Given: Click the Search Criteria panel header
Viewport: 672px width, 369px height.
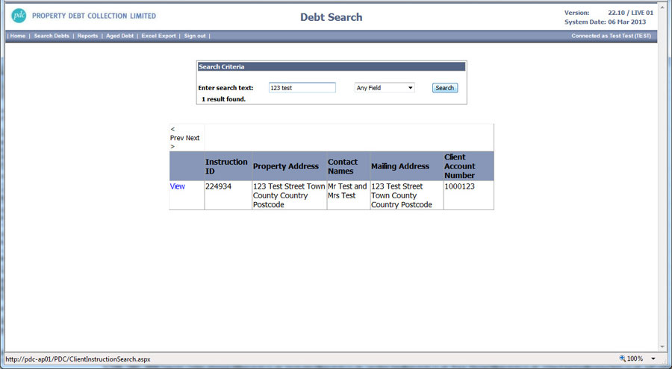Looking at the screenshot, I should pos(332,67).
